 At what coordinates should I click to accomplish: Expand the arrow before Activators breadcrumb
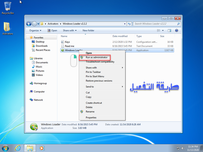[45, 24]
